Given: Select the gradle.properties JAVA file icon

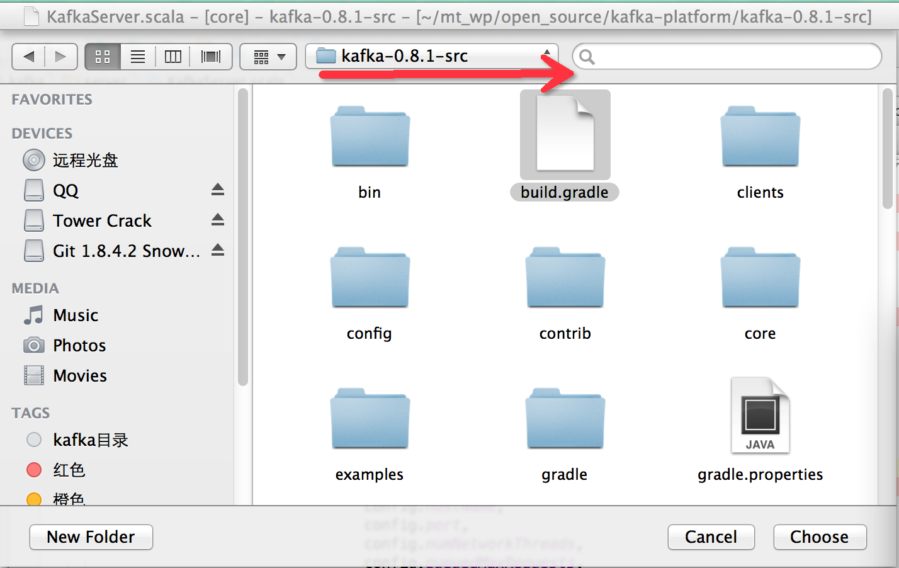Looking at the screenshot, I should 760,416.
